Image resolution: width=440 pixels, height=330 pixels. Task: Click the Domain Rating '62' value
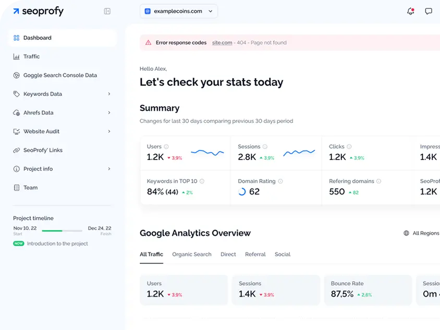click(x=254, y=192)
